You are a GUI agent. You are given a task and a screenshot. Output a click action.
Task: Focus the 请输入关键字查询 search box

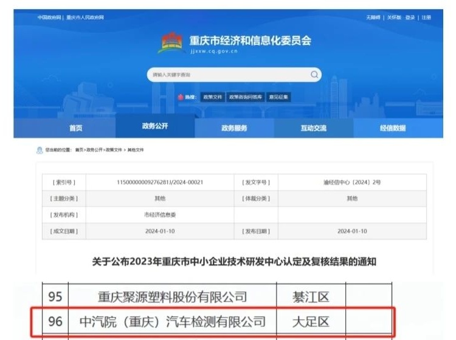[x=234, y=75]
